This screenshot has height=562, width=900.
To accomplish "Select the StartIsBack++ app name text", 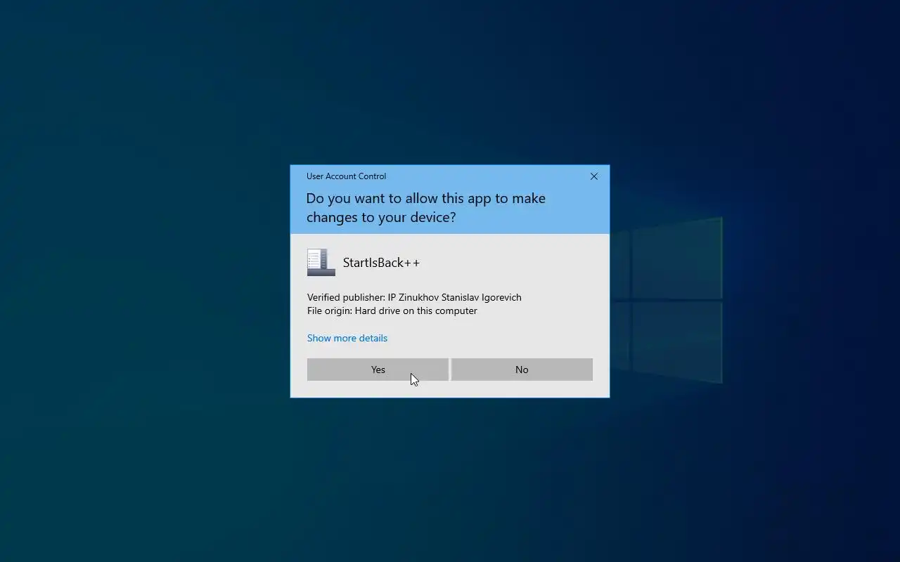I will [x=381, y=263].
